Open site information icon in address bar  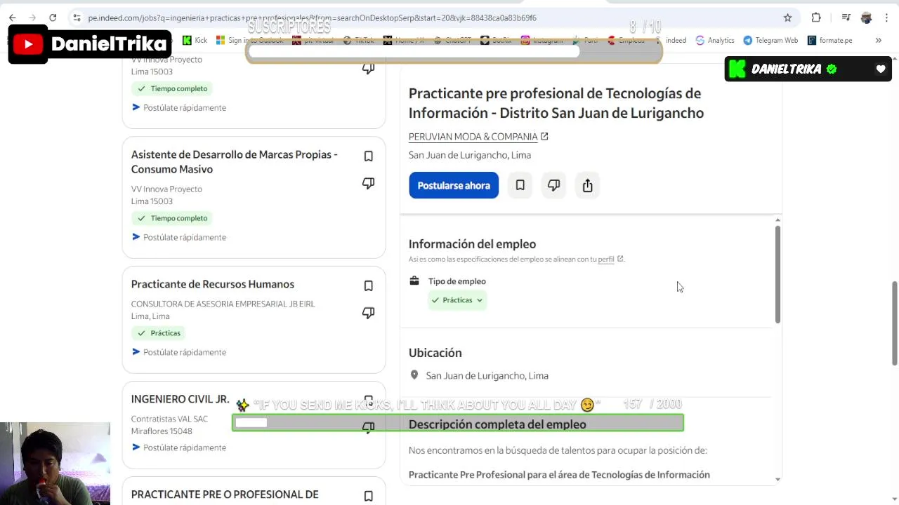[77, 18]
